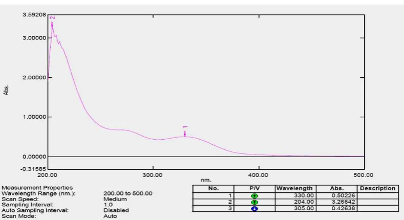The image size is (404, 220).
Task: Click the empty Description cell in row 1
Action: click(378, 195)
